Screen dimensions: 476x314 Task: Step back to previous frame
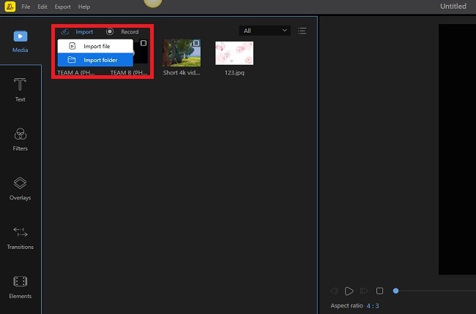(334, 291)
